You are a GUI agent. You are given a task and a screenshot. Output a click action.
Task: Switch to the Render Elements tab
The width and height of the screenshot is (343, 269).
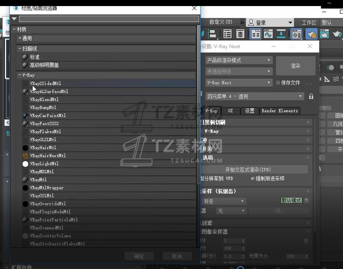click(280, 111)
